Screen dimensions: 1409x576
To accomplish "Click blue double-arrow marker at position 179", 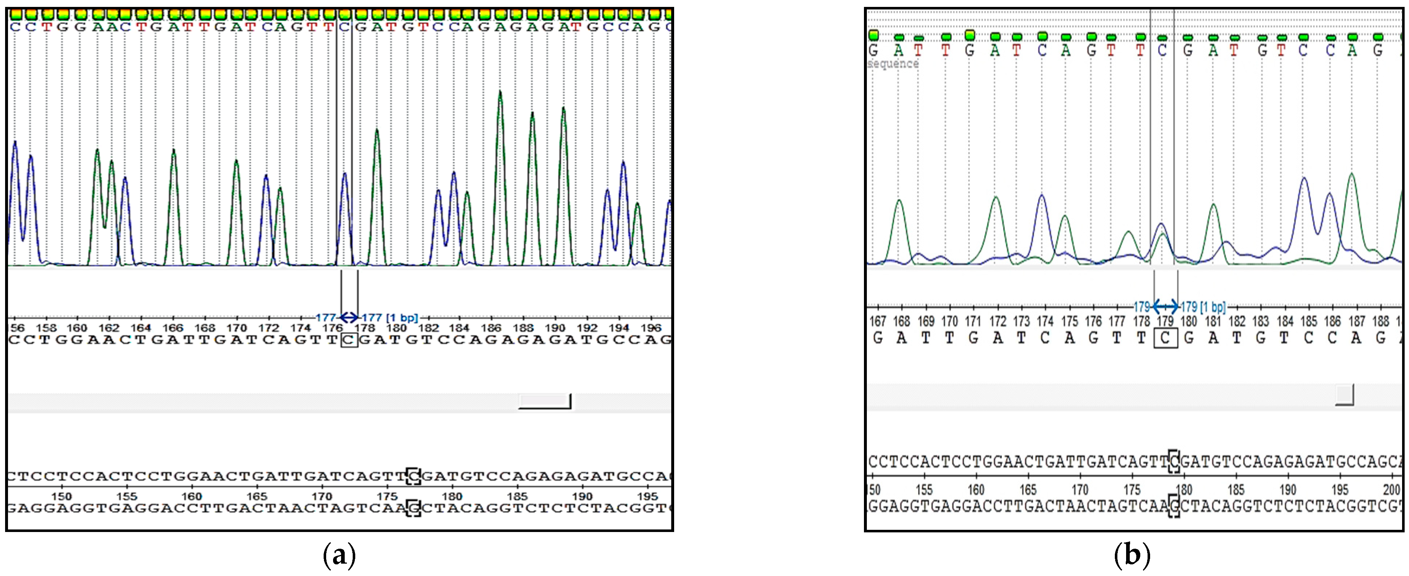I will [1165, 307].
